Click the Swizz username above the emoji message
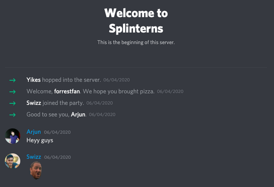Image resolution: width=274 pixels, height=187 pixels. click(34, 157)
